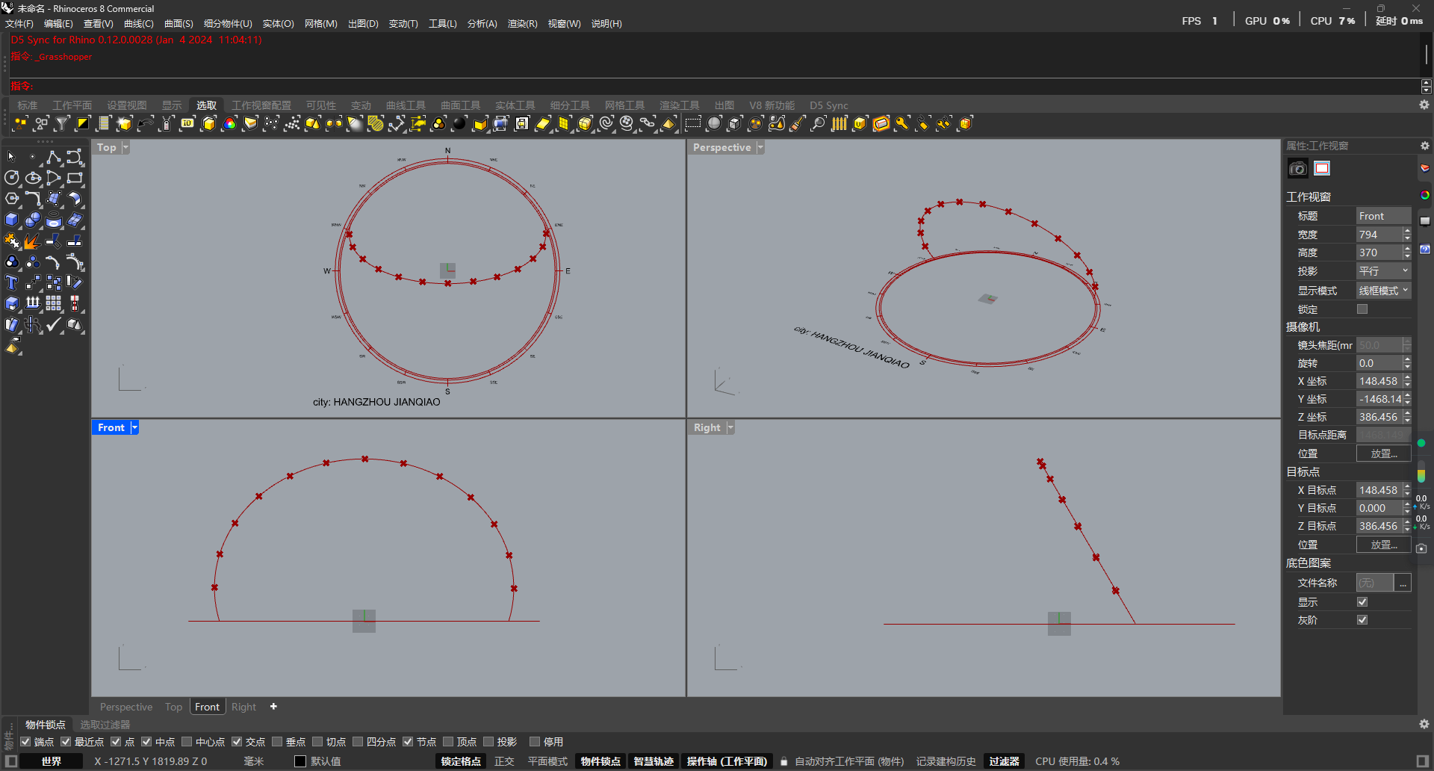This screenshot has height=771, width=1434.
Task: Toggle the 最近点 (Near) osnap checkbox
Action: (x=66, y=742)
